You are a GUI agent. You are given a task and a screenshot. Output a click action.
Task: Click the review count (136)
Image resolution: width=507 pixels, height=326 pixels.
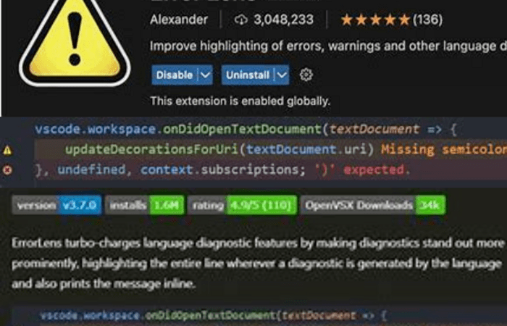pyautogui.click(x=427, y=20)
